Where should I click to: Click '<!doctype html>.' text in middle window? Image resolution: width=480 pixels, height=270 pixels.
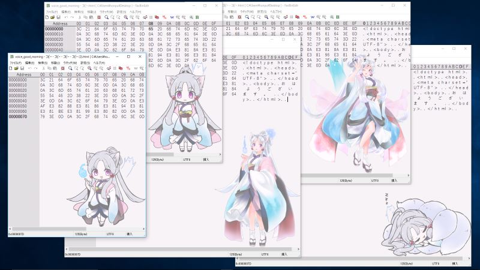click(269, 63)
